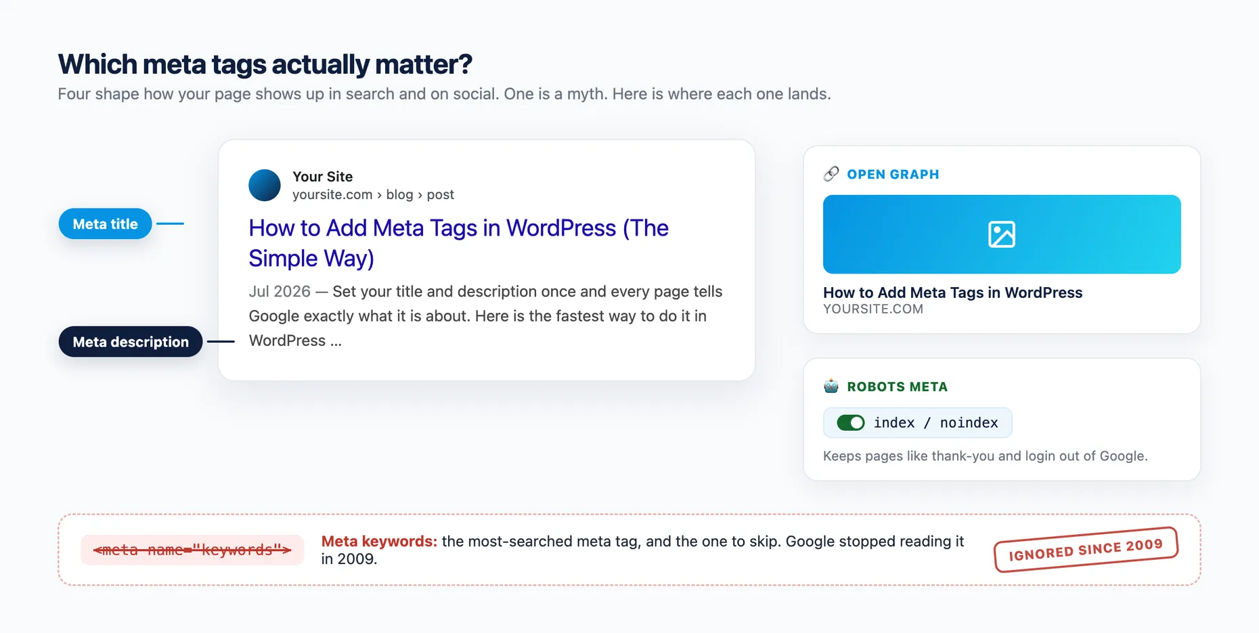
Task: Click the Which meta tags actually matter heading
Action: pyautogui.click(x=265, y=64)
